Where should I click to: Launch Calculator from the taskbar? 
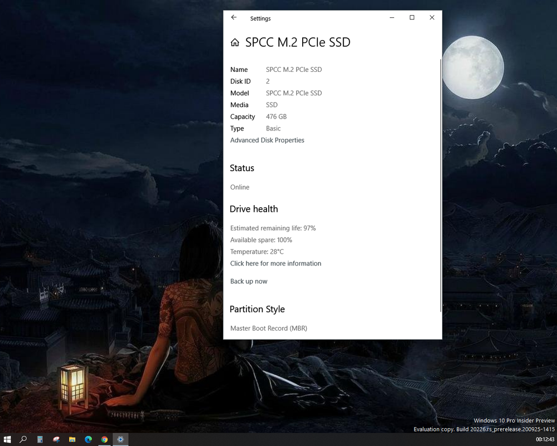point(40,439)
